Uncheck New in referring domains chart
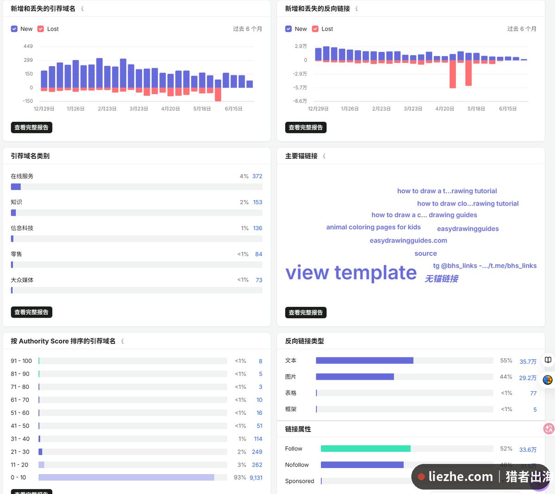Screen dimensions: 555x494 14,29
